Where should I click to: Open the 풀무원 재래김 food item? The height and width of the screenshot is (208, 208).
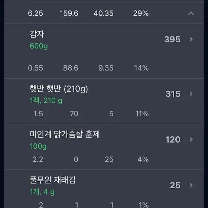point(52,180)
